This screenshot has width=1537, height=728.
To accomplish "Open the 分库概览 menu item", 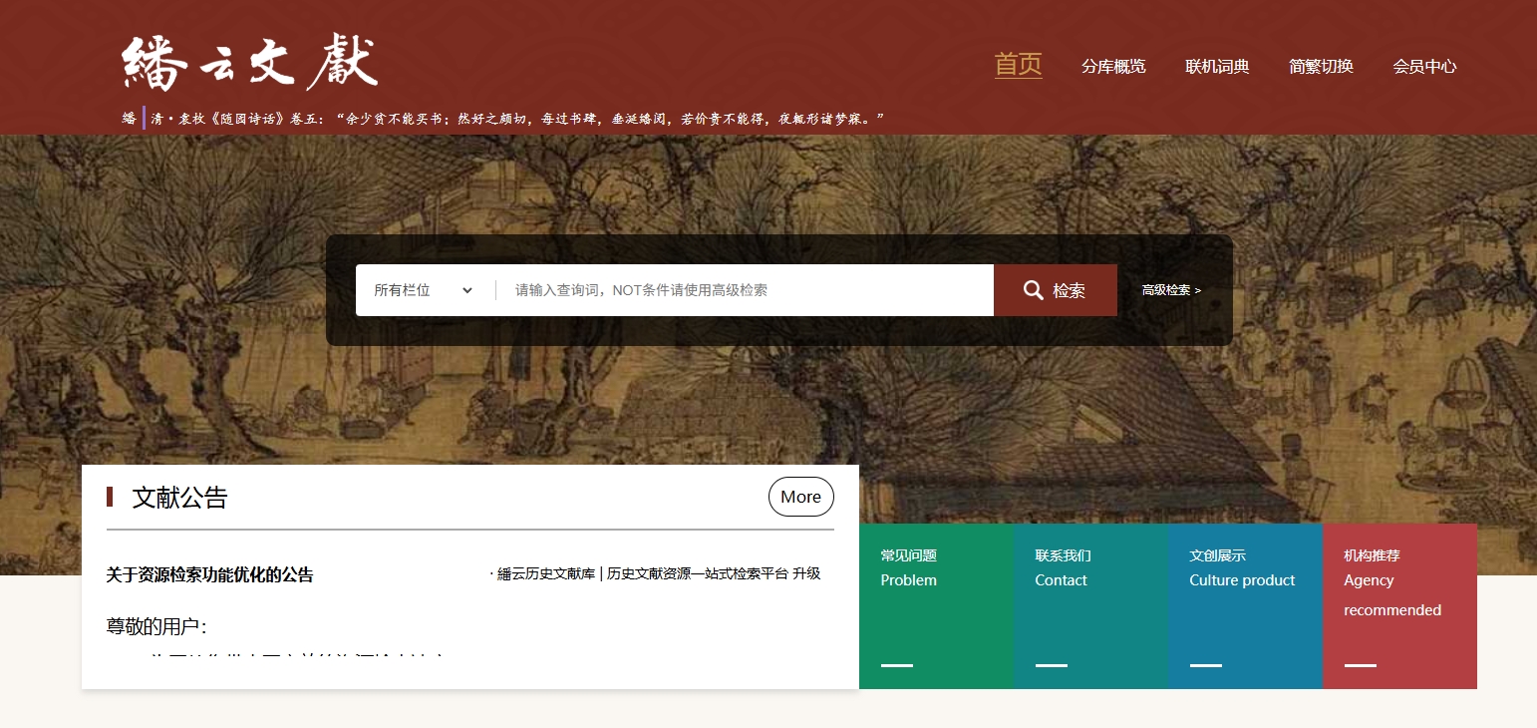I will click(1113, 67).
